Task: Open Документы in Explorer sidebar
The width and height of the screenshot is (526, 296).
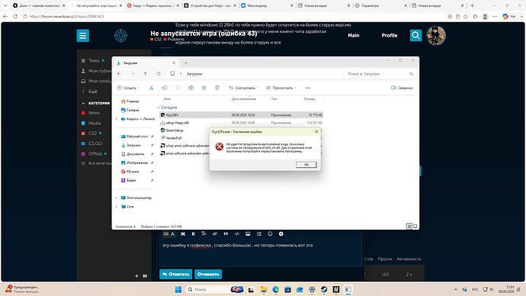Action: click(x=133, y=153)
